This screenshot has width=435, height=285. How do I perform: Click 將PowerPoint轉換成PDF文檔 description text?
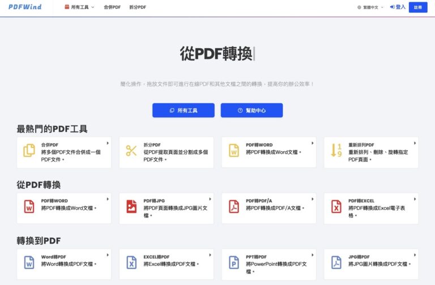[276, 267]
